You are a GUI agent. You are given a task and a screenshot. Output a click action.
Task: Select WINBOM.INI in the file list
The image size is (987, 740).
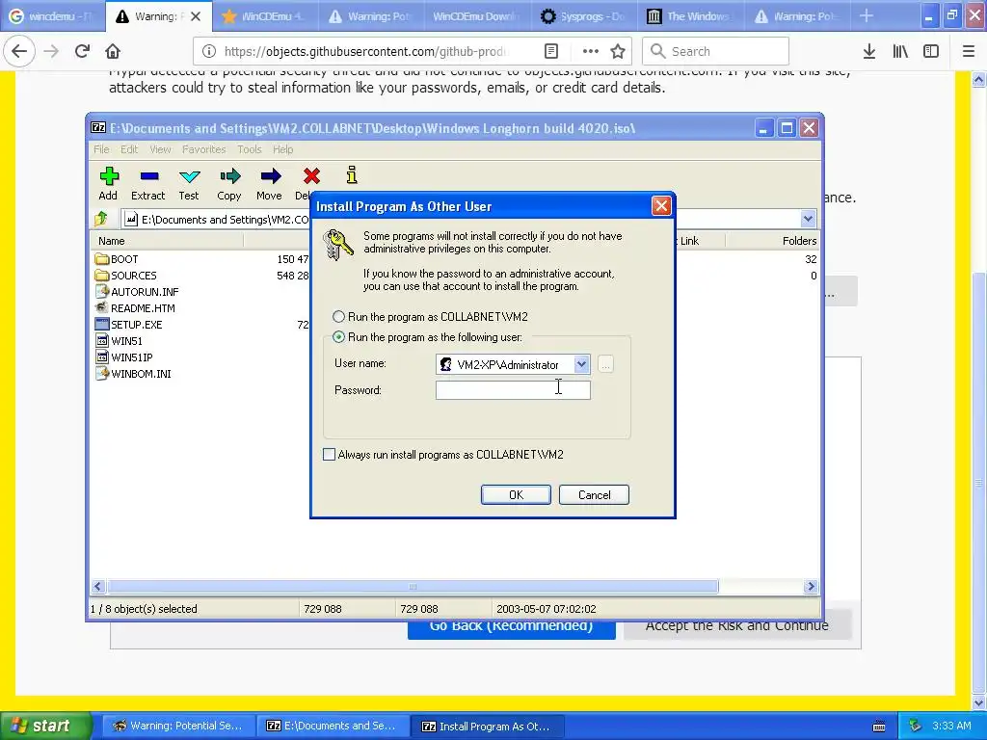pos(141,373)
